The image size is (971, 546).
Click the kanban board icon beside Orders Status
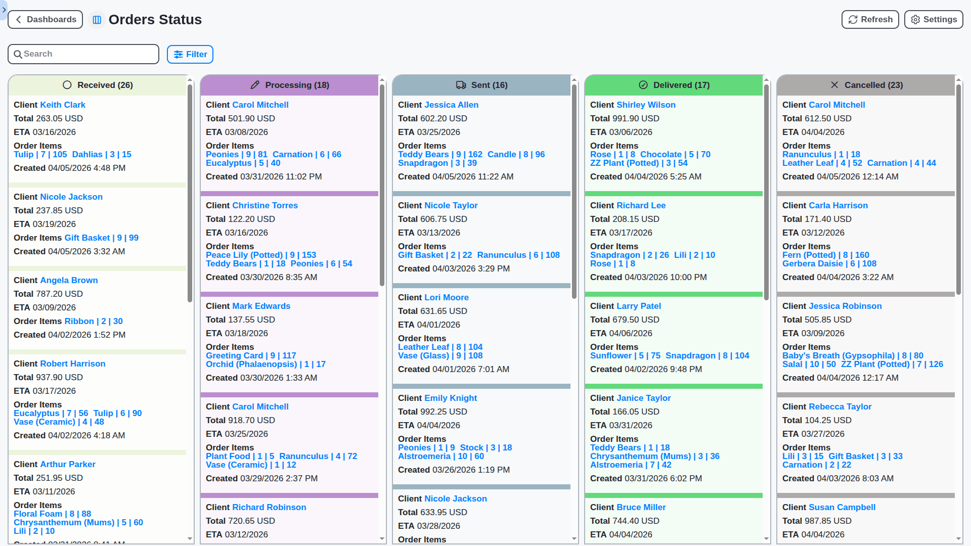click(x=97, y=19)
